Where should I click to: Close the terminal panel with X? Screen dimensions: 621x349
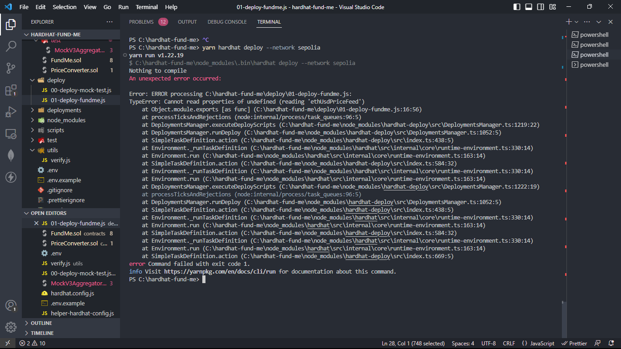click(611, 22)
